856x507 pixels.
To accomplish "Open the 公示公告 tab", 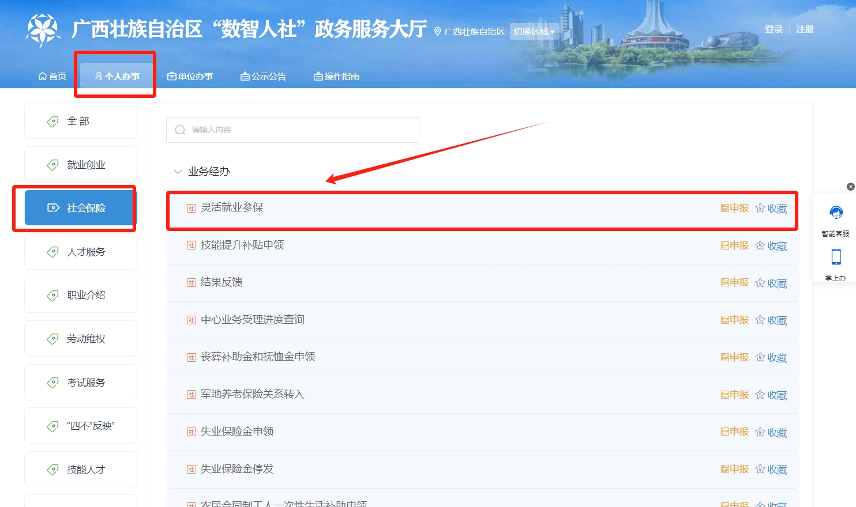I will click(x=263, y=76).
